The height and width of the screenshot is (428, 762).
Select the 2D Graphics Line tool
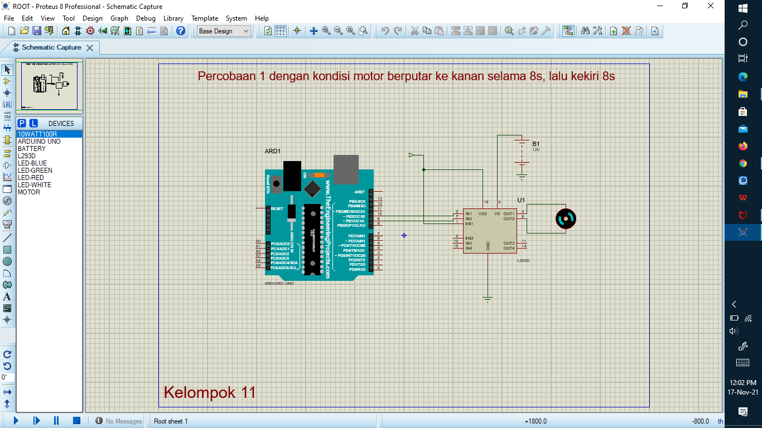point(7,237)
